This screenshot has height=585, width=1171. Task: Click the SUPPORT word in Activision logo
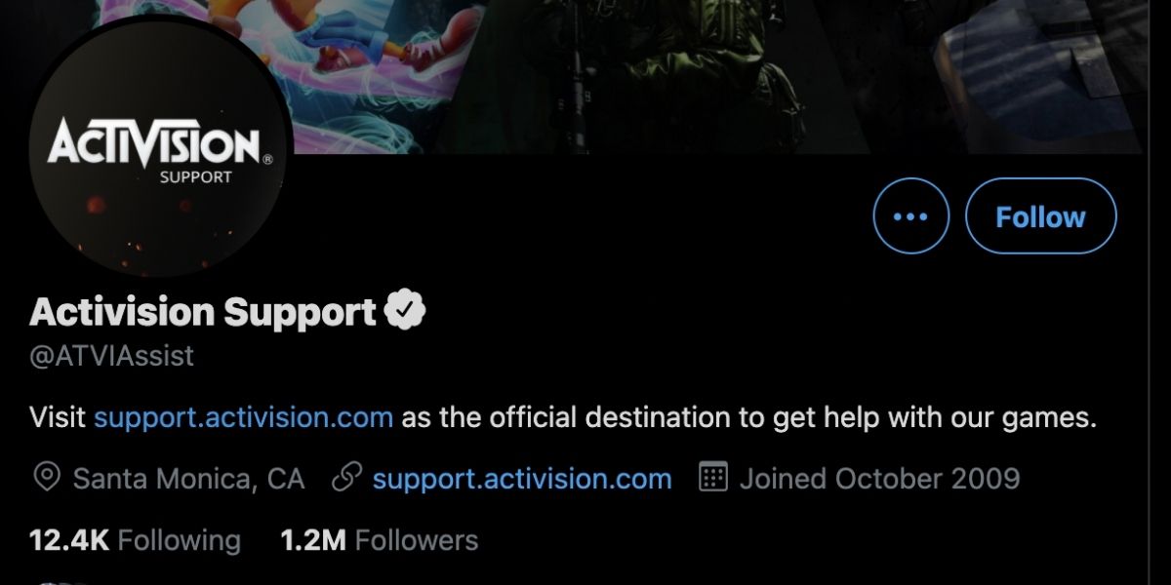point(196,177)
